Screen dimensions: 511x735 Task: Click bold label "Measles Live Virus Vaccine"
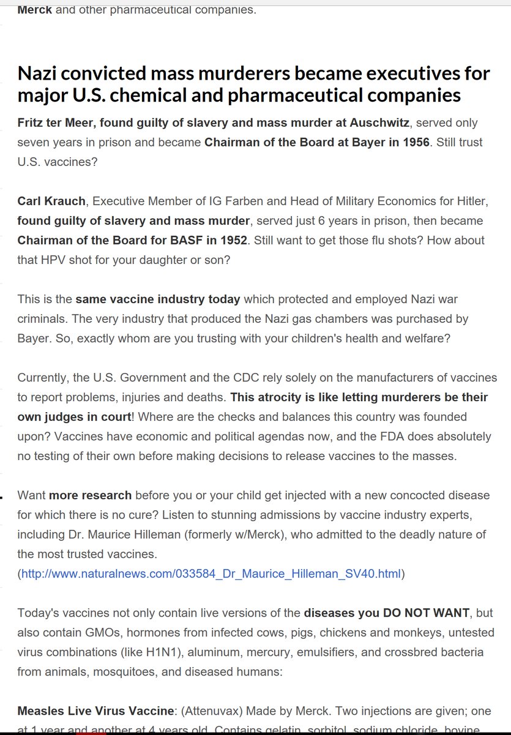[x=95, y=711]
